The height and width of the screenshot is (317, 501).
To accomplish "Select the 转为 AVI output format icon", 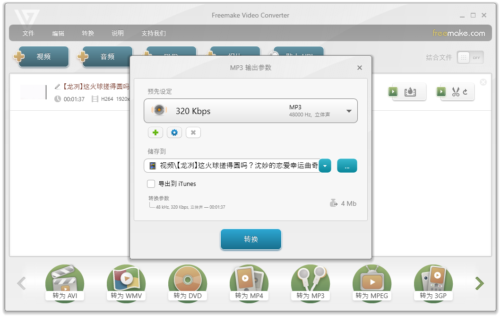I will click(65, 282).
